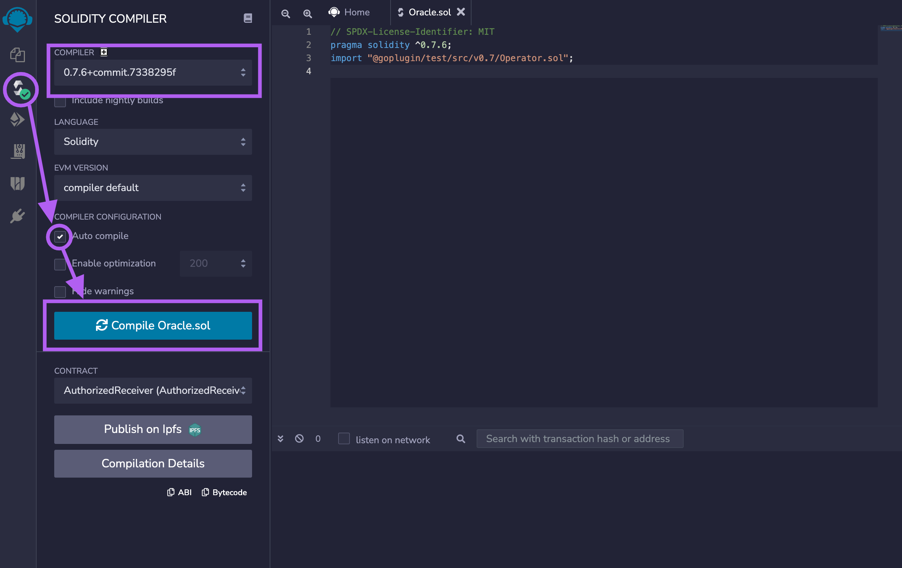Enable optimization for compilation
The image size is (902, 568).
(60, 264)
